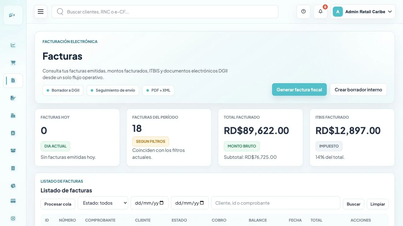The width and height of the screenshot is (403, 226).
Task: Click the magnifier icon in search bar
Action: pos(60,12)
